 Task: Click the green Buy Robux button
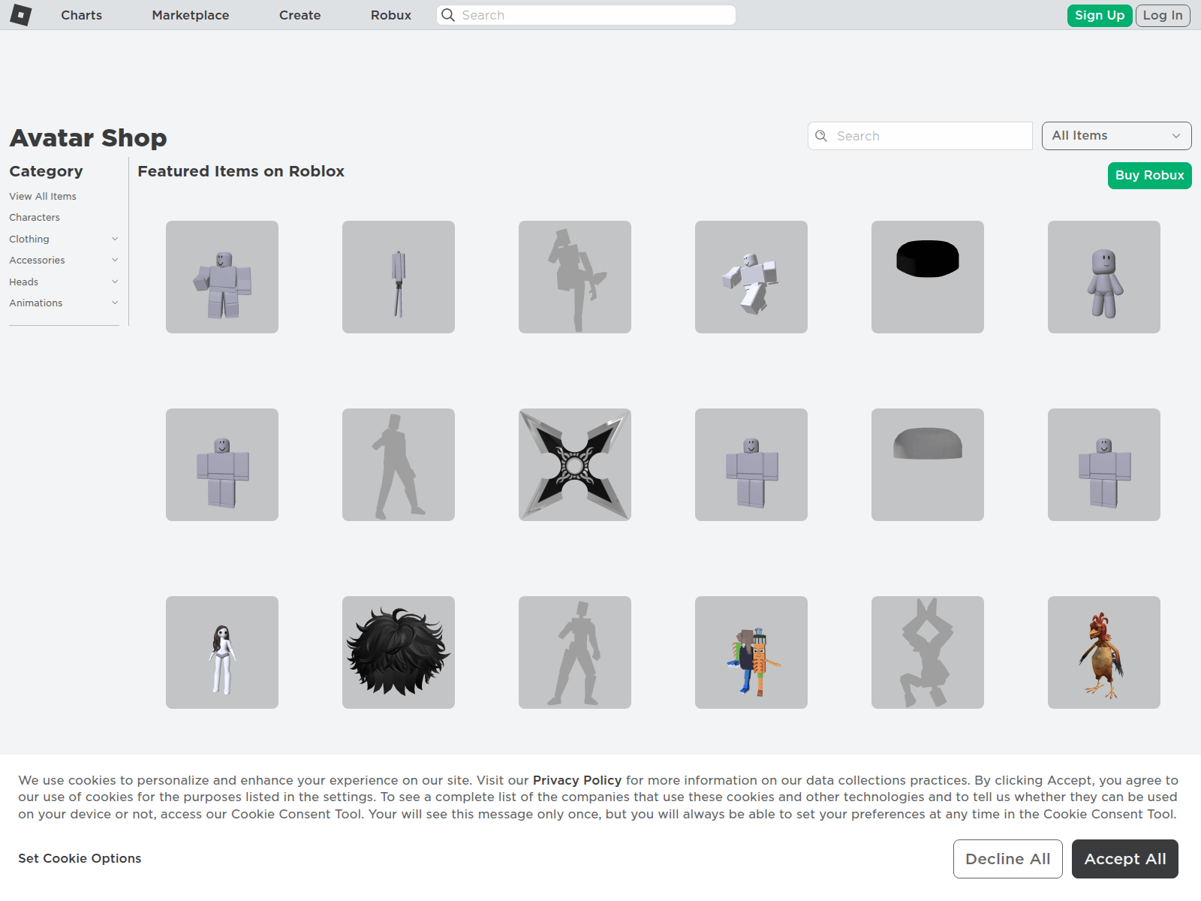click(x=1148, y=176)
